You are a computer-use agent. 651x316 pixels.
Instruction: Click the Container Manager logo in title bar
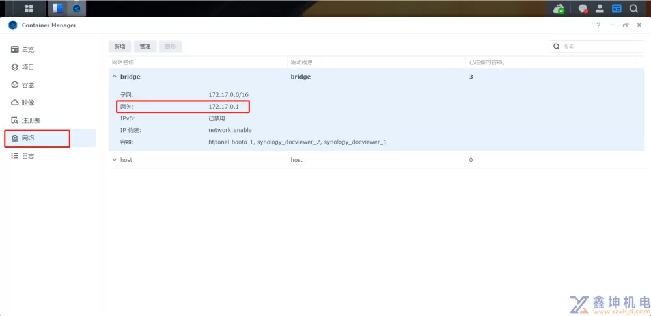click(13, 25)
